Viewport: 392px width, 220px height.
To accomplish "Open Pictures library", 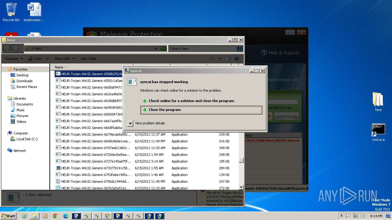I will pyautogui.click(x=22, y=116).
